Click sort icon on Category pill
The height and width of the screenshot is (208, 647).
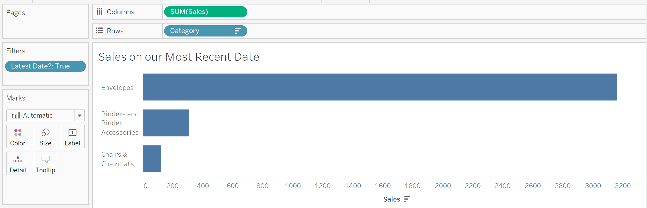click(238, 31)
